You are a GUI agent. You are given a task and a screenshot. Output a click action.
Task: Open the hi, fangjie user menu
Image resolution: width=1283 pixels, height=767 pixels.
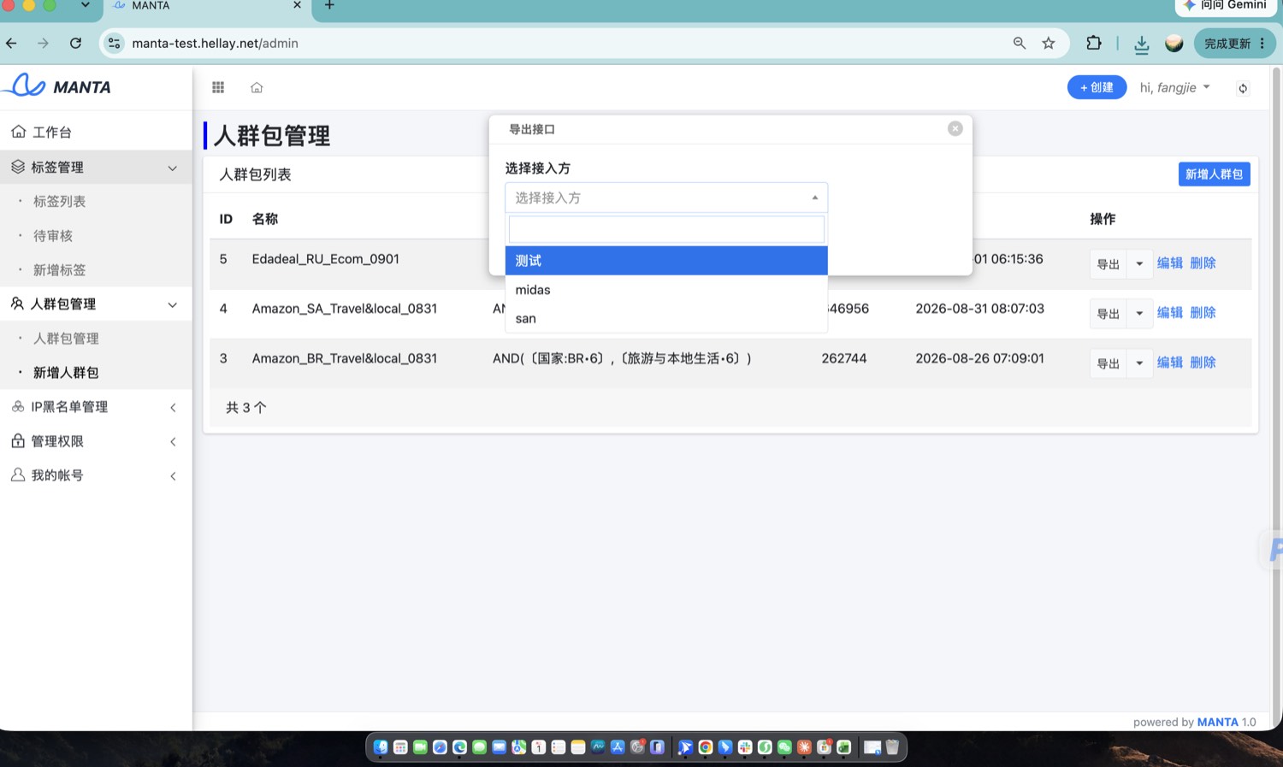coord(1174,87)
